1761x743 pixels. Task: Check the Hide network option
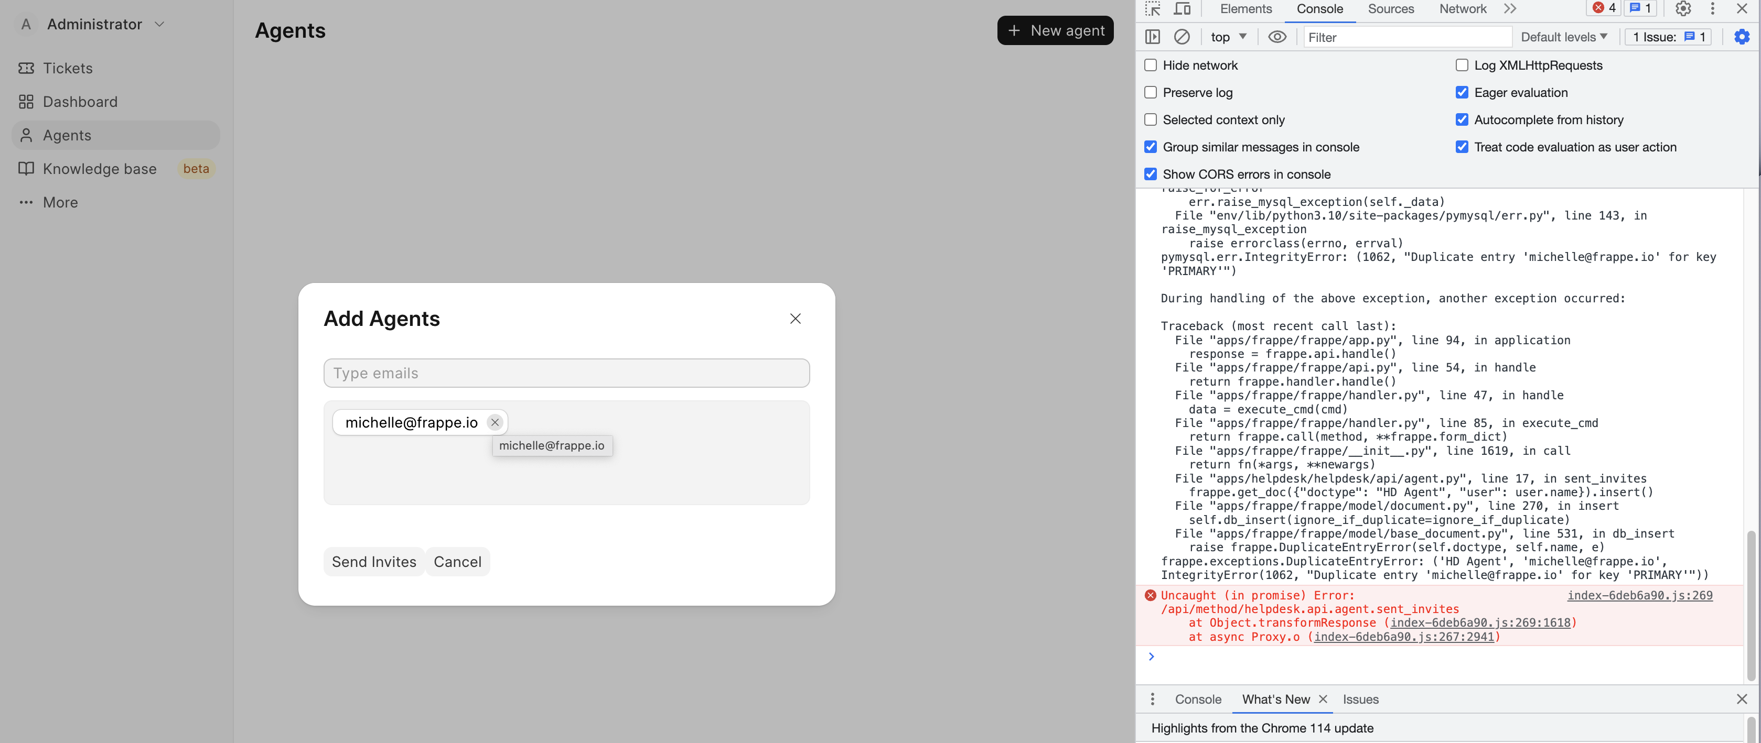(x=1151, y=65)
